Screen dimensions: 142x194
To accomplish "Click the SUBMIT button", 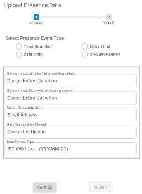I will click(x=101, y=187).
